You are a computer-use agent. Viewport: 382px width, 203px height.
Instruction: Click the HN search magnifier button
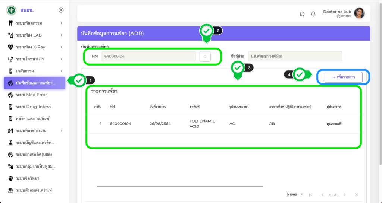(205, 56)
